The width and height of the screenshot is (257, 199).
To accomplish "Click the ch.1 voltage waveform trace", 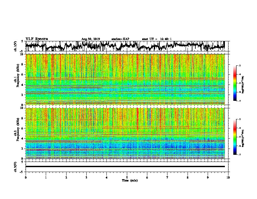I will tap(125, 46).
